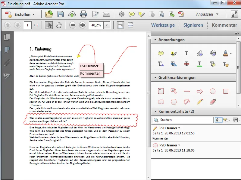241x180 pixels.
Task: Open settings gear icon in toolbar
Action: point(122,14)
